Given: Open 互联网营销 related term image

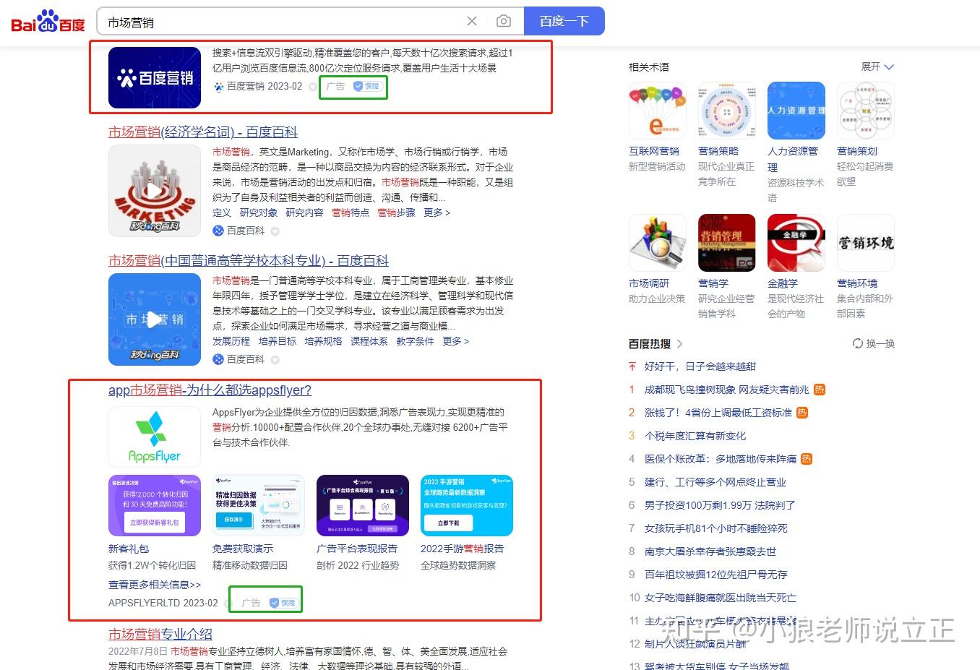Looking at the screenshot, I should click(658, 111).
